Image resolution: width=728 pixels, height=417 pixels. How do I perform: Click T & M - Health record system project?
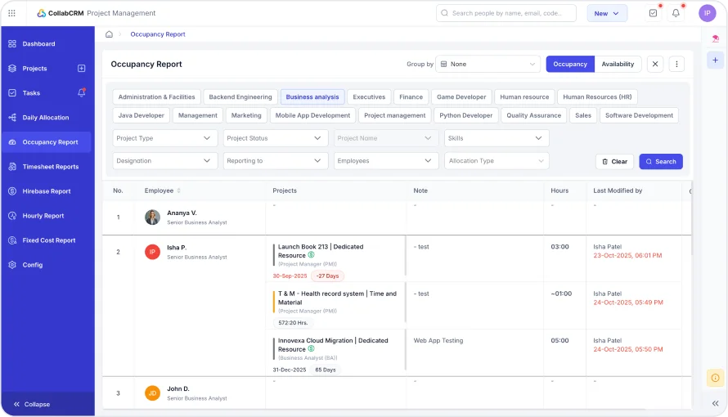tap(337, 298)
